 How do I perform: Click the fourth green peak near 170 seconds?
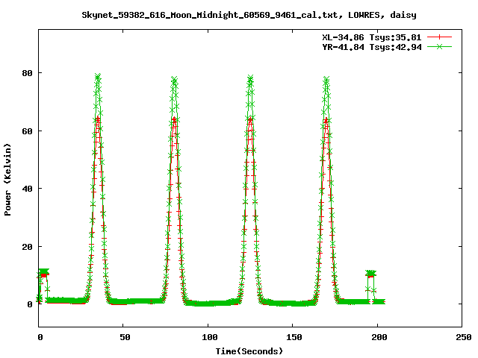tap(326, 80)
